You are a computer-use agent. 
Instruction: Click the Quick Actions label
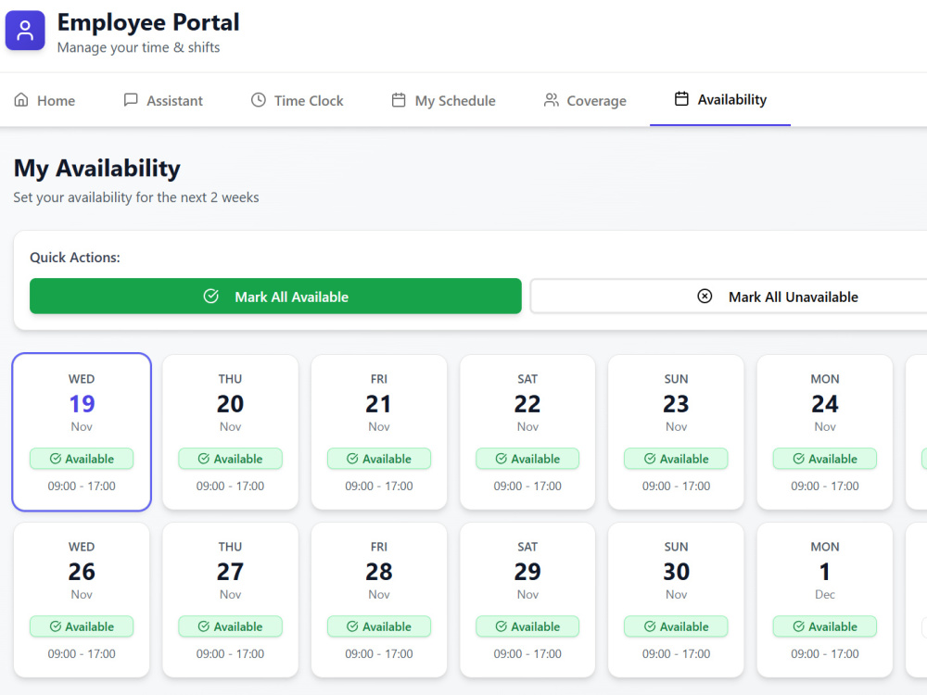[75, 258]
